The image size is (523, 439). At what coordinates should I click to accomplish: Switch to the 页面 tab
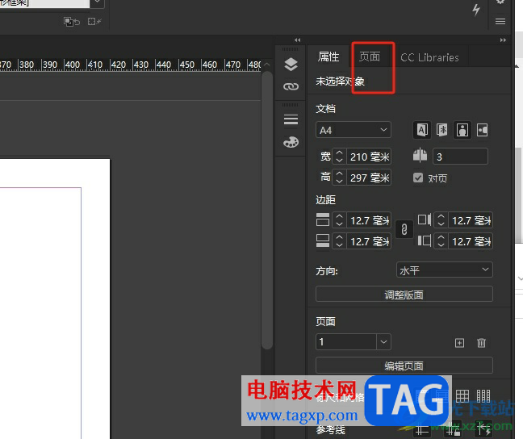pos(370,56)
